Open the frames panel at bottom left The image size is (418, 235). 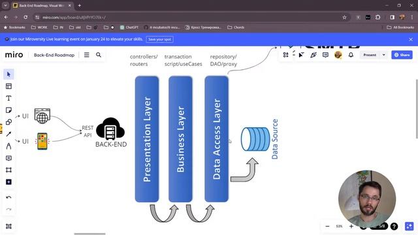click(8, 227)
